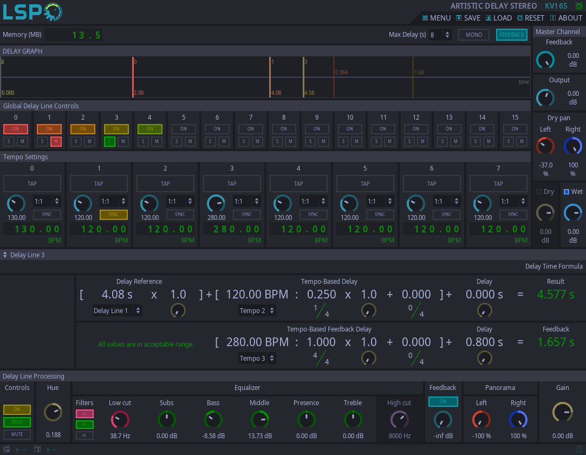The height and width of the screenshot is (455, 586).
Task: Toggle solo S on global delay line 3
Action: pyautogui.click(x=109, y=141)
